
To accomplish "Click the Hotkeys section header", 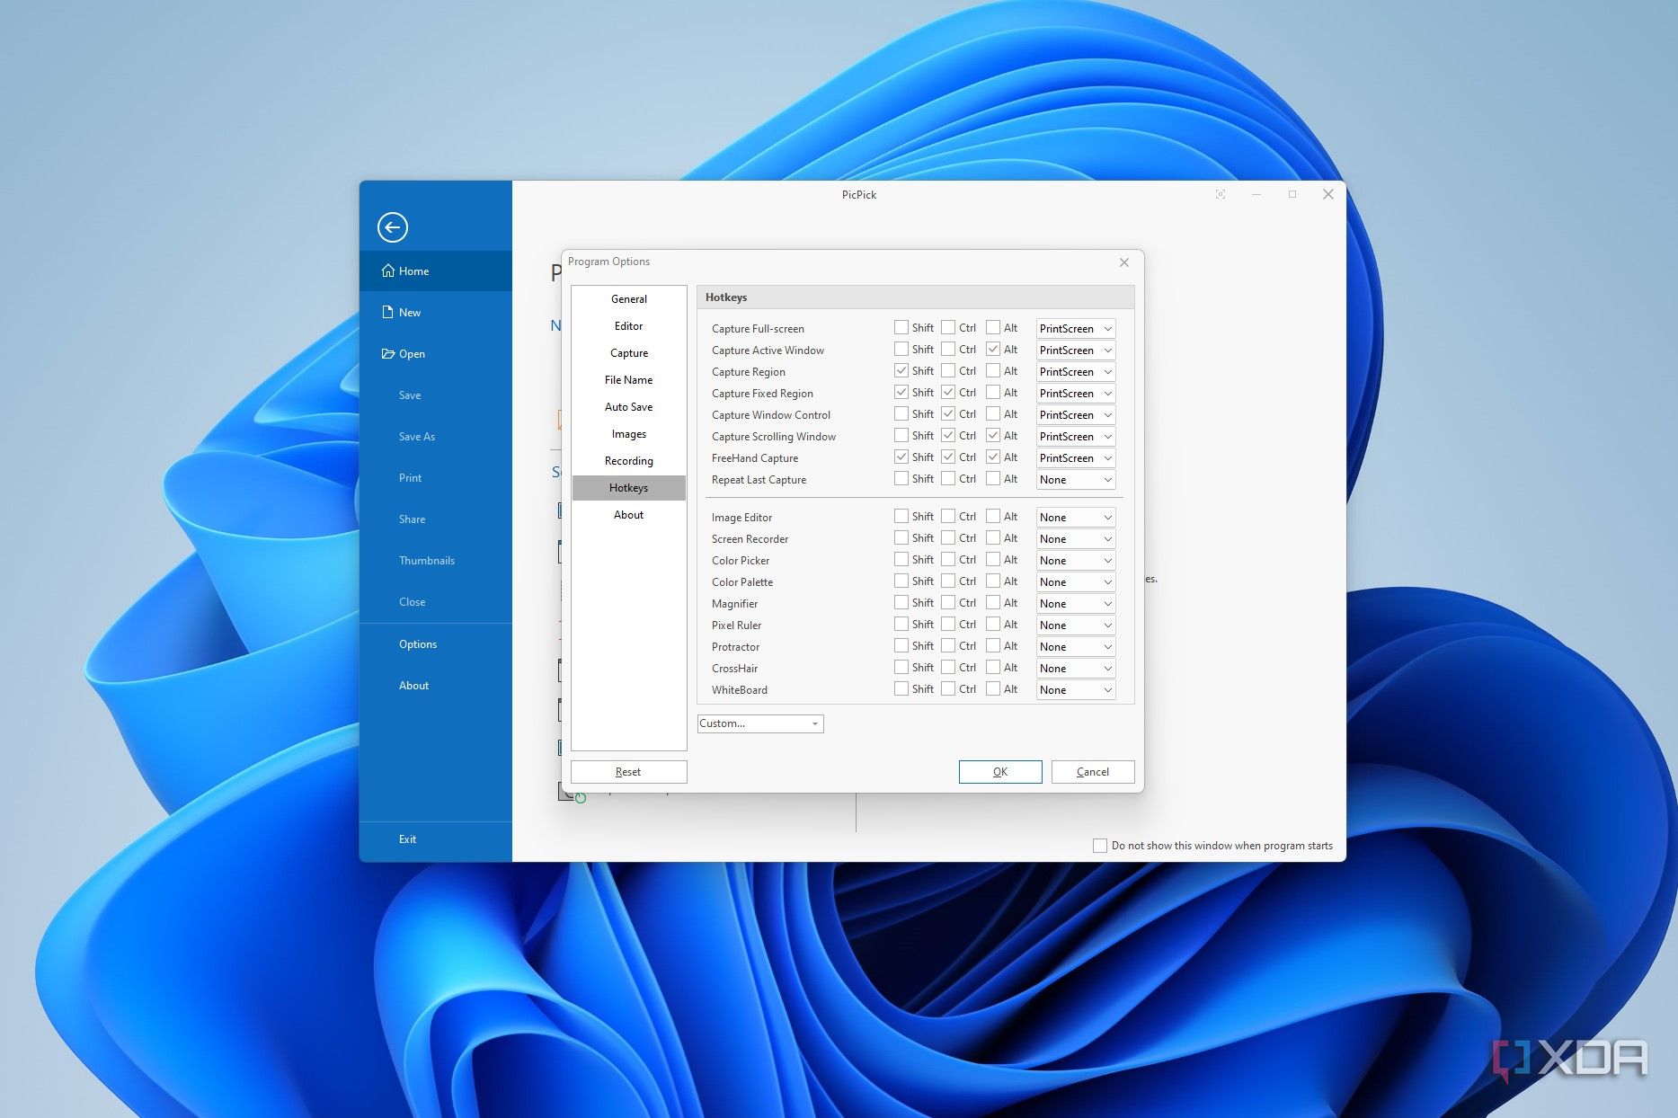I will [x=916, y=297].
